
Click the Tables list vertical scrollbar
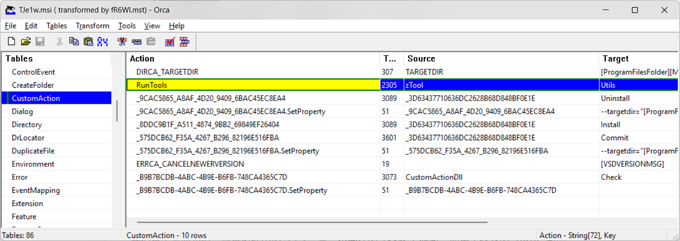coord(117,111)
